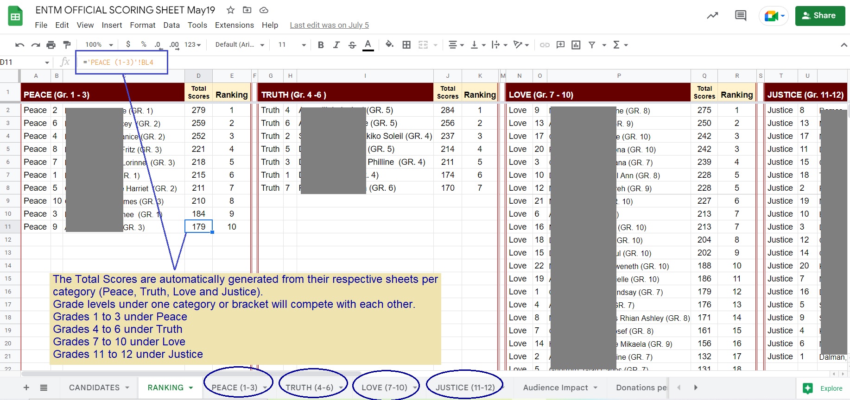The height and width of the screenshot is (400, 850).
Task: Open the fill color bucket
Action: coord(390,44)
